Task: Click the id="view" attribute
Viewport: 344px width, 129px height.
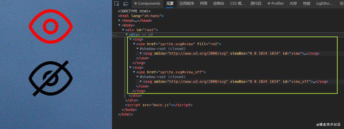Action: 292,53
